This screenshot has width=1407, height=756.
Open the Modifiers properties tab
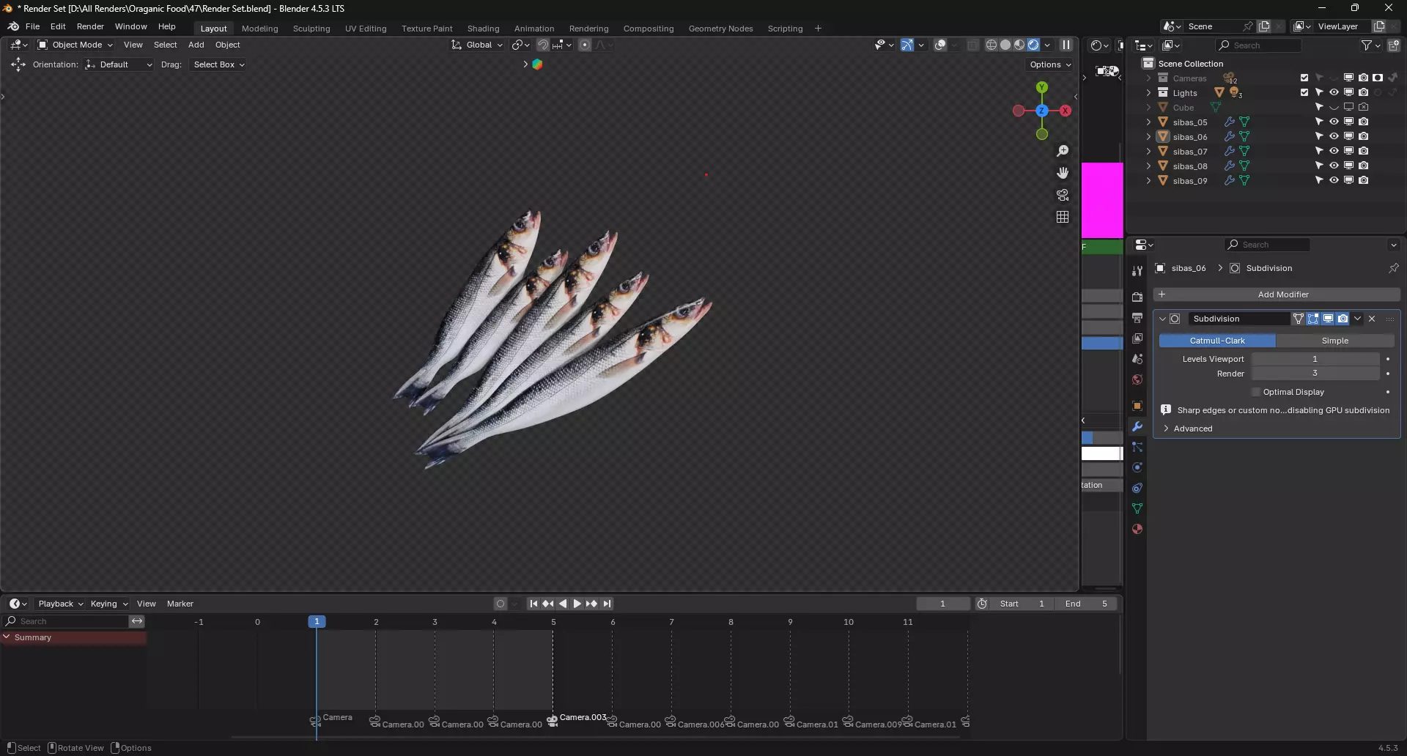point(1137,426)
